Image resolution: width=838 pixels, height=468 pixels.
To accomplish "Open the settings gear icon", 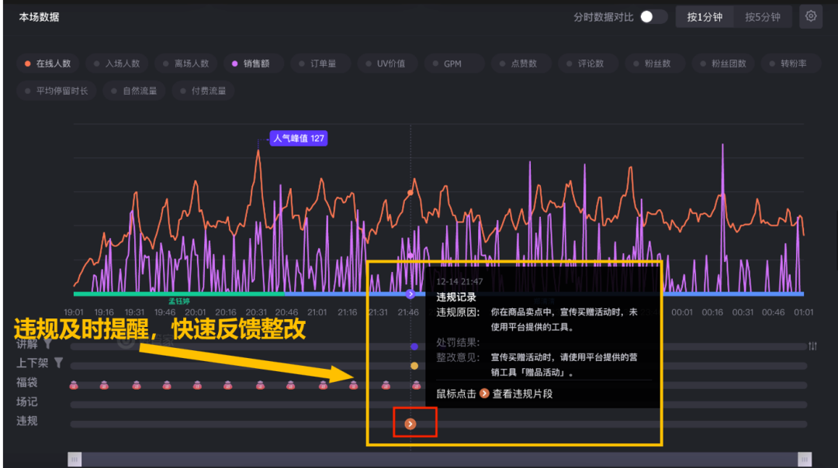I will point(810,16).
